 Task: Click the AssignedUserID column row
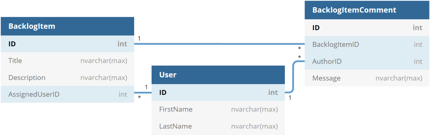pos(67,94)
